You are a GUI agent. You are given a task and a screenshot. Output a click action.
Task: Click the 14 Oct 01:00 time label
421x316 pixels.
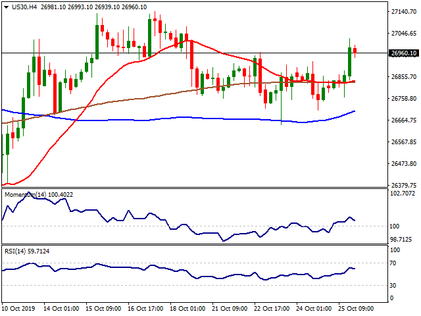pyautogui.click(x=61, y=308)
